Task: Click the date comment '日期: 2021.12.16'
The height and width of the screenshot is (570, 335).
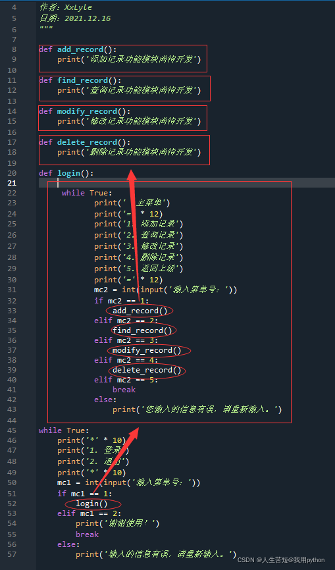Action: [75, 18]
